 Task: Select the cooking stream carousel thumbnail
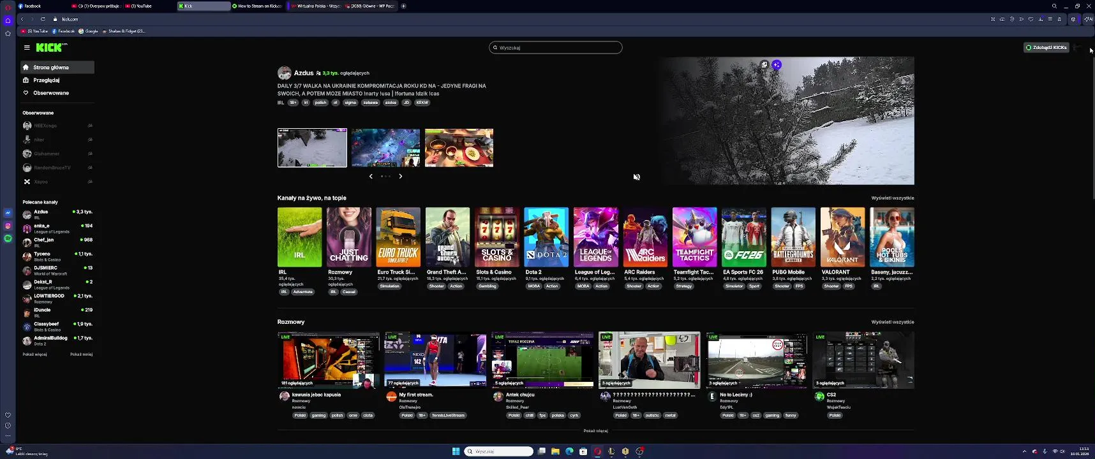[x=459, y=148]
